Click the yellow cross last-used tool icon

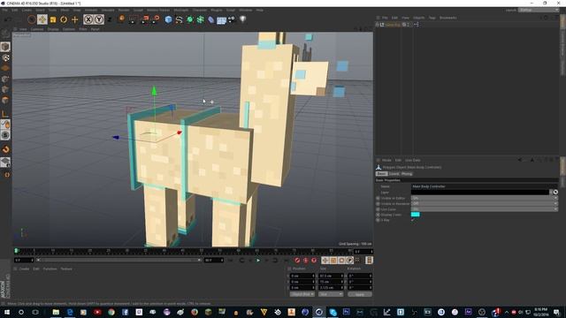(x=74, y=19)
